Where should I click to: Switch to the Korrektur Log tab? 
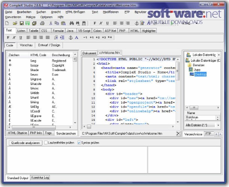[x=40, y=178]
